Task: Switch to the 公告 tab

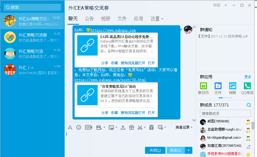Action: (x=89, y=19)
